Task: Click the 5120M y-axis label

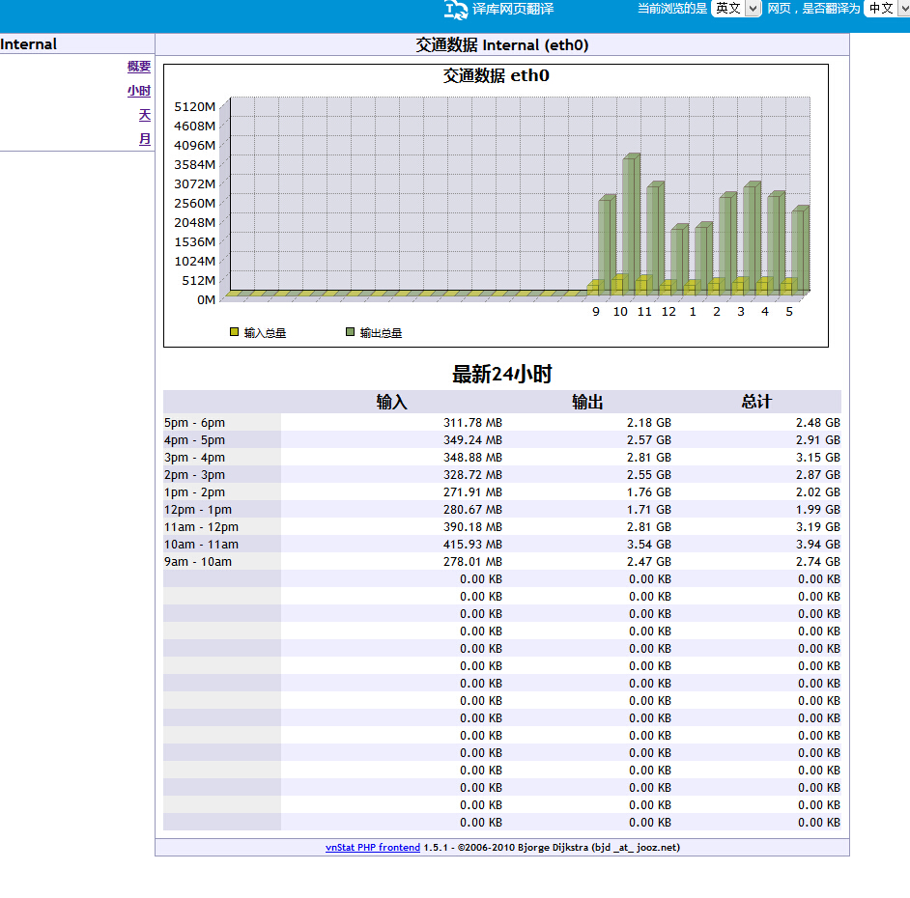Action: (194, 107)
